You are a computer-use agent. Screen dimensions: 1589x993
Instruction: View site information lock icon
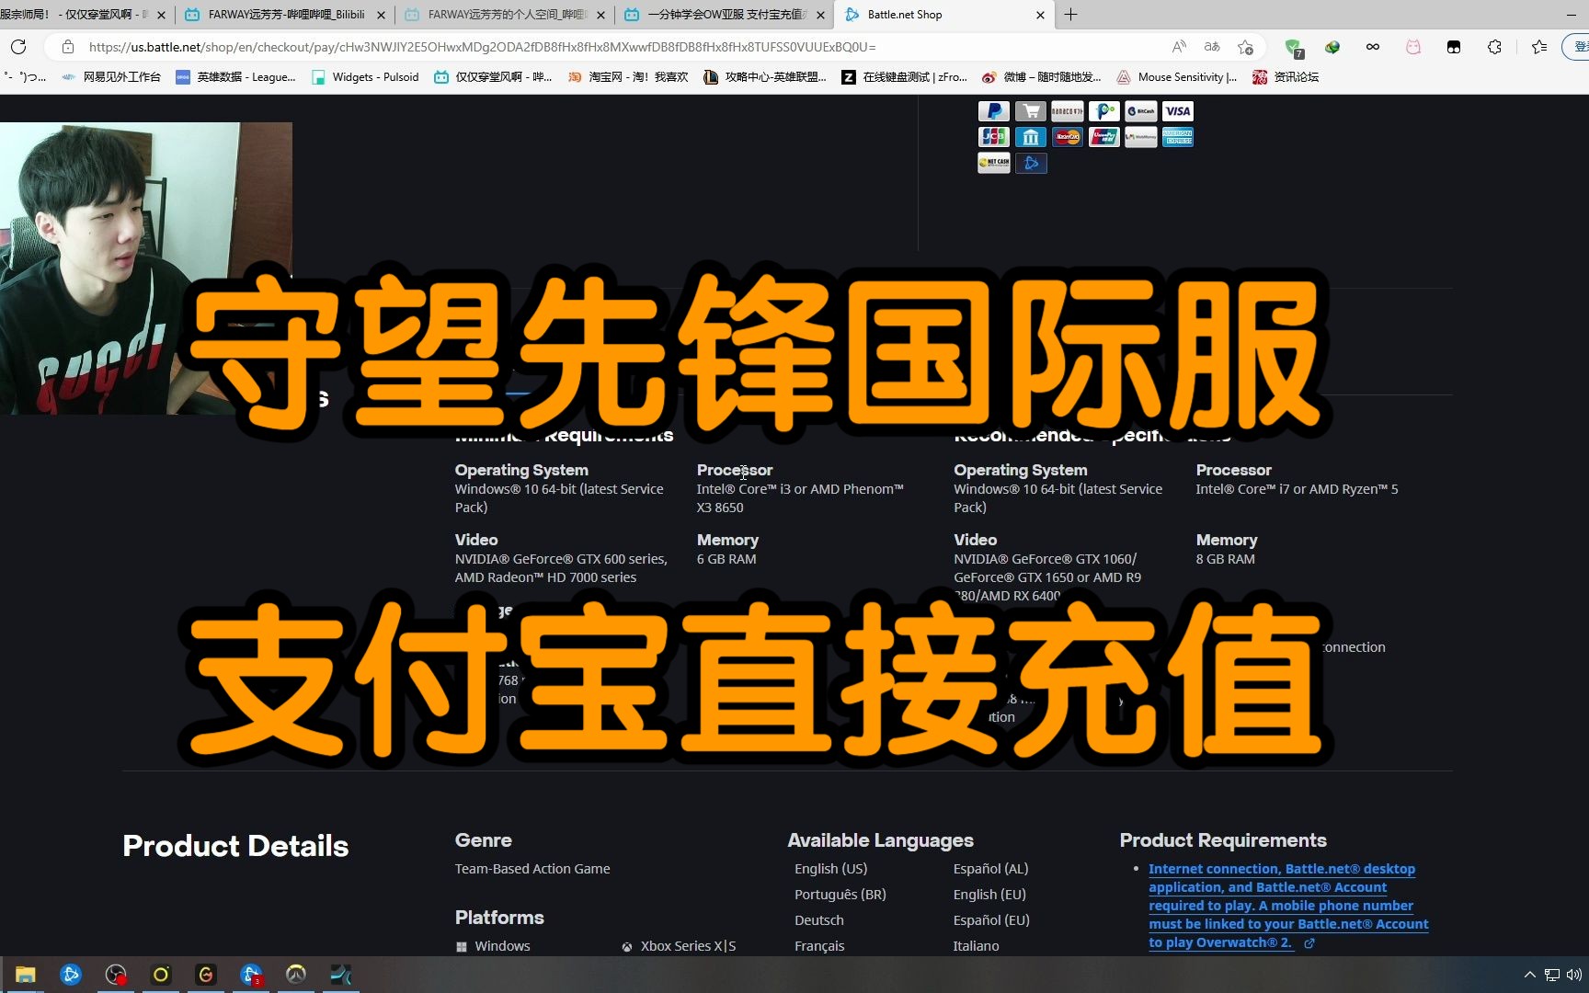pyautogui.click(x=68, y=47)
